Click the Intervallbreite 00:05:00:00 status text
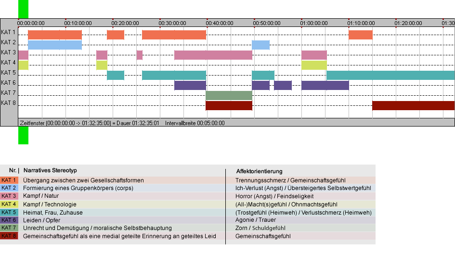Viewport: 455px width, 255px height. pos(195,123)
